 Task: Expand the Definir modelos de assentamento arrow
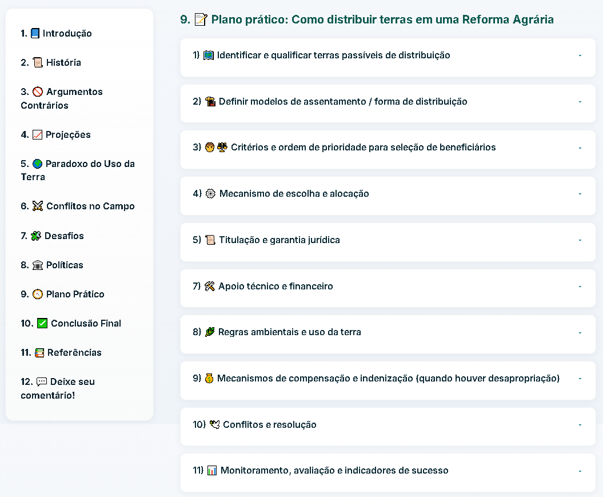(x=580, y=102)
